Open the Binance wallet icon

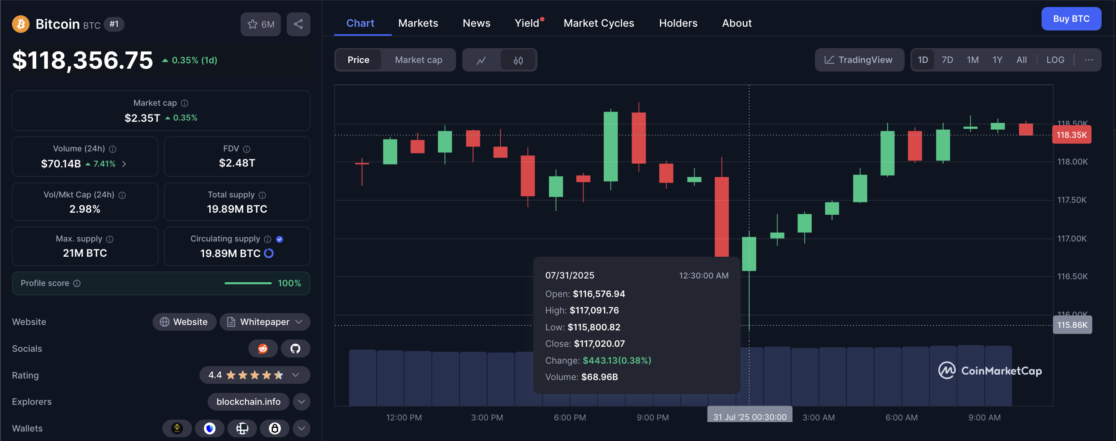pyautogui.click(x=177, y=428)
